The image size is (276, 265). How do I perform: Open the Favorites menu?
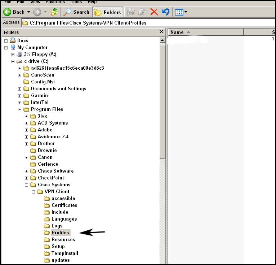[55, 2]
